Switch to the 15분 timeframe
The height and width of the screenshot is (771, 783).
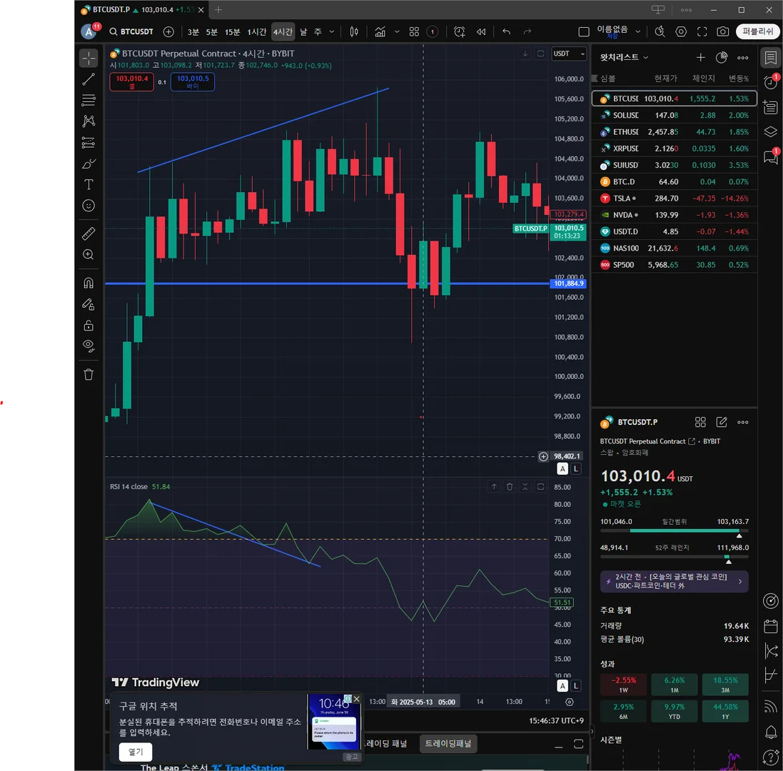pyautogui.click(x=232, y=32)
